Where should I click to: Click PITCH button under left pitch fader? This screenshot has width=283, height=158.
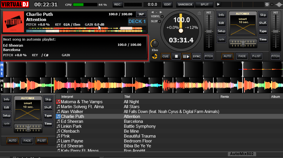pyautogui.click(x=208, y=56)
